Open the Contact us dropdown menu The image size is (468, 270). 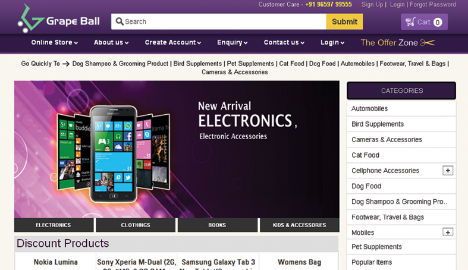284,42
